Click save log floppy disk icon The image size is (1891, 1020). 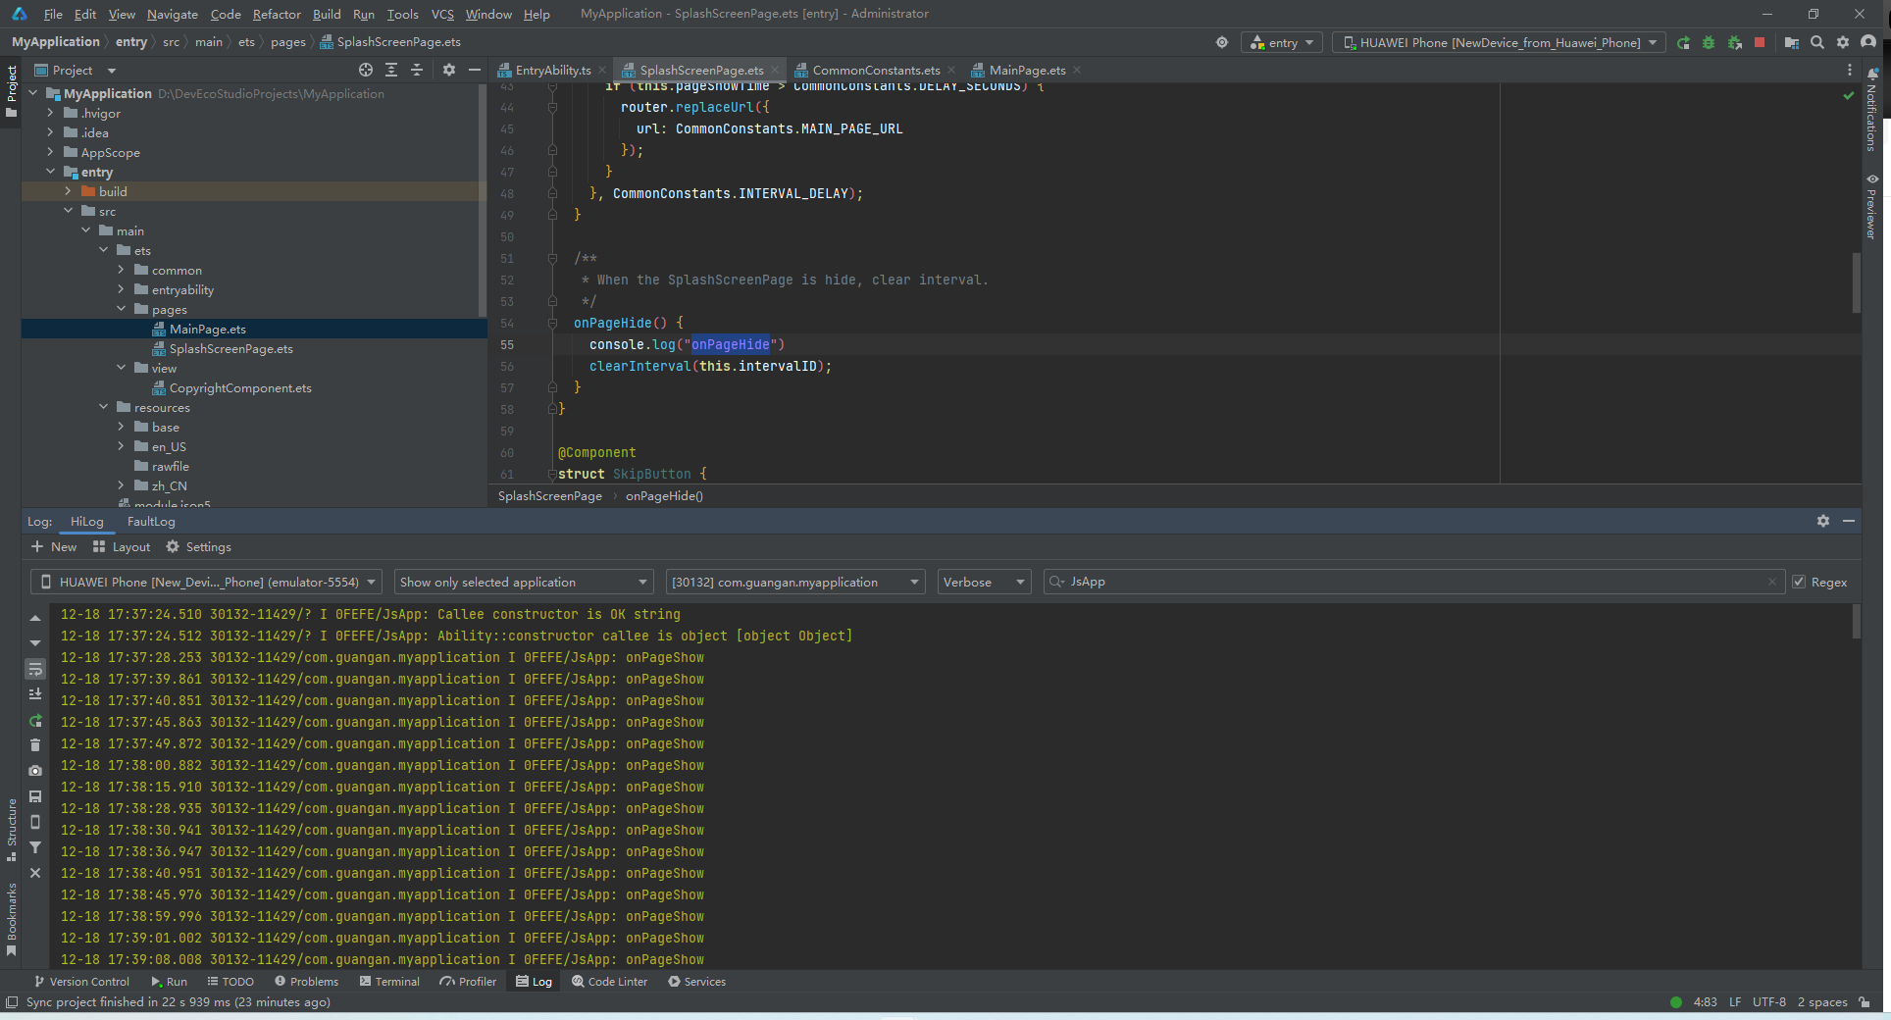tap(35, 796)
